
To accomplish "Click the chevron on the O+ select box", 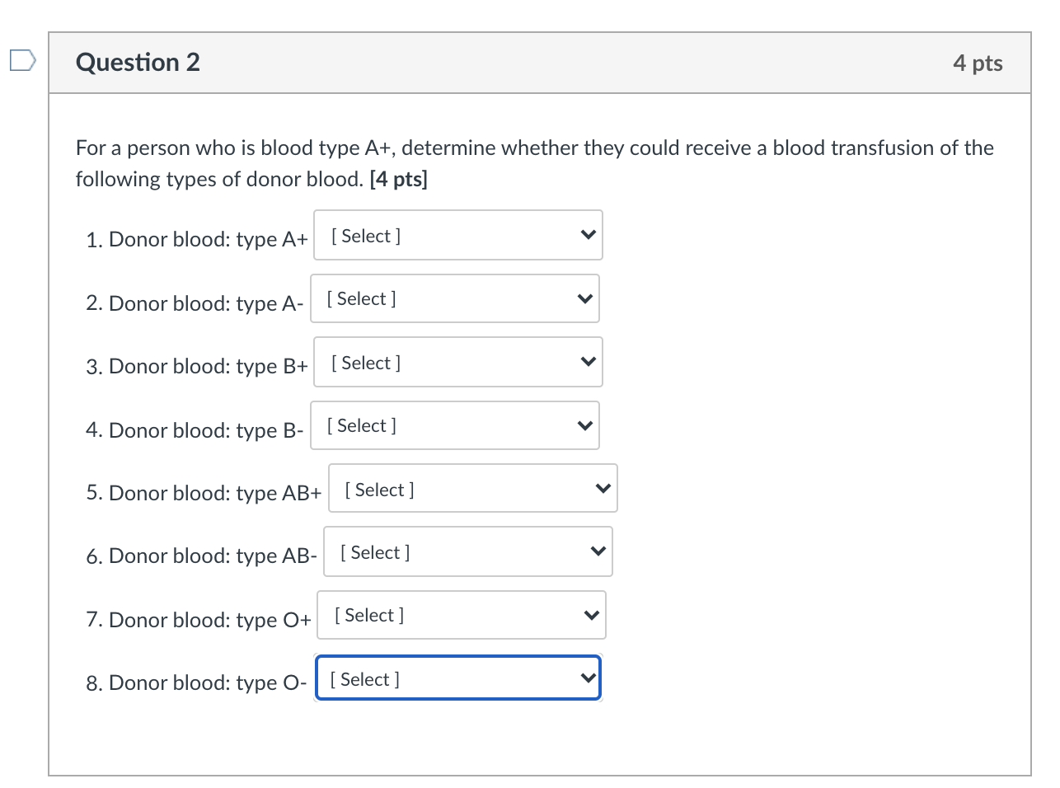I will click(x=590, y=615).
